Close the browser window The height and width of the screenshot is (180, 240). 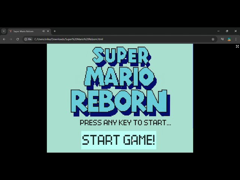pos(235,31)
